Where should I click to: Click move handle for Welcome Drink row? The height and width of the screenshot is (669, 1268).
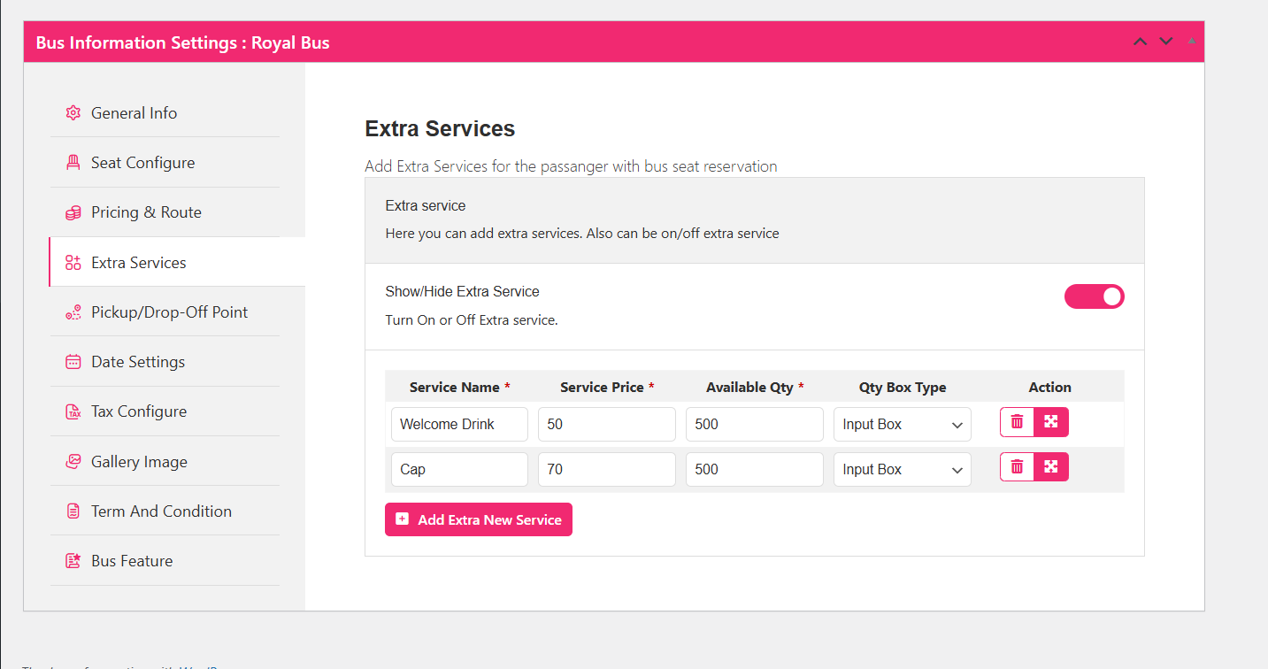(x=1051, y=422)
